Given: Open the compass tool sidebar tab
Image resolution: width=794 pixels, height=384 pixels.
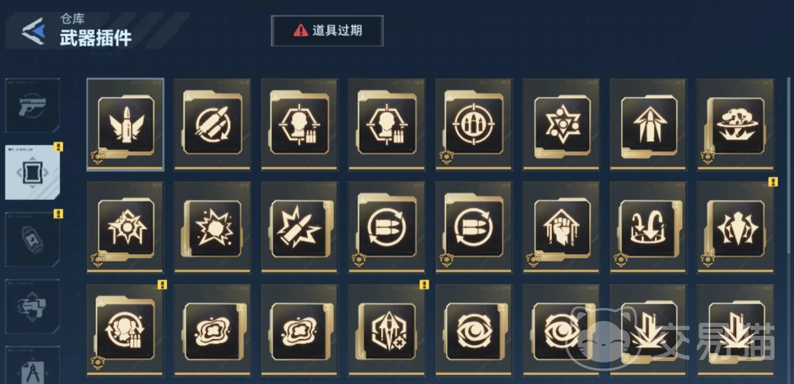Looking at the screenshot, I should tap(33, 365).
